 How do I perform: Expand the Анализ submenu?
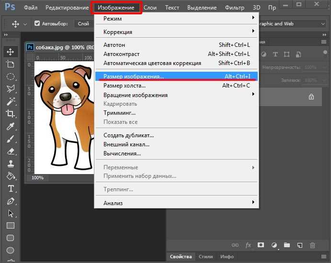[x=176, y=203]
